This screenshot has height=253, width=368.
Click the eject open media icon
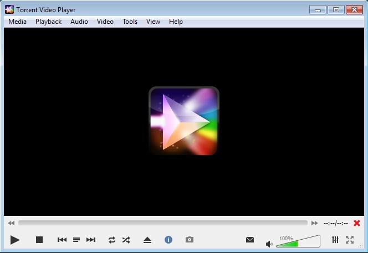147,240
